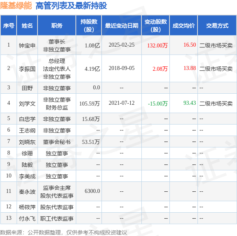Click 二级市场买卖 in 刘学文 row
The width and height of the screenshot is (237, 236).
pyautogui.click(x=216, y=104)
